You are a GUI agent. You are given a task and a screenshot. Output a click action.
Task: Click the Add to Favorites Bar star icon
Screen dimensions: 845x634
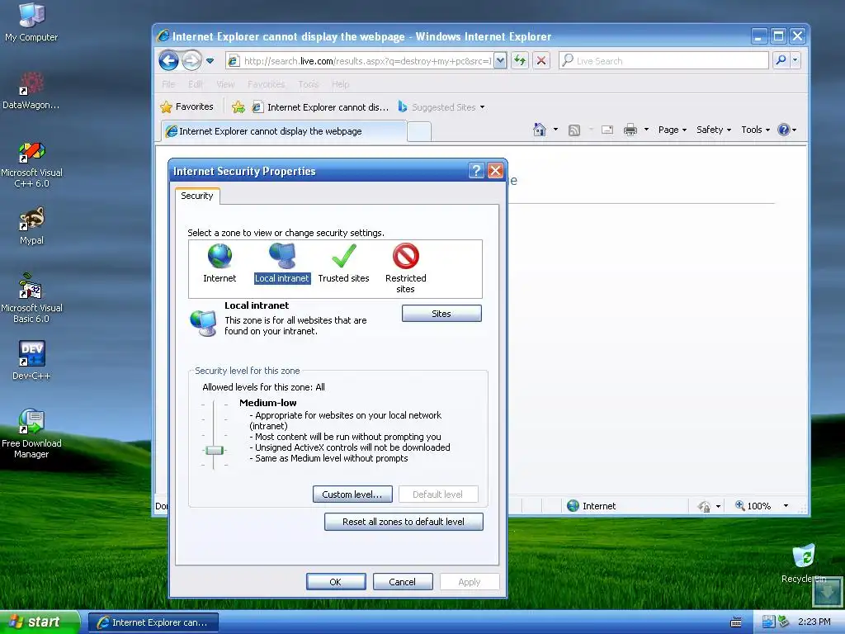[x=238, y=106]
